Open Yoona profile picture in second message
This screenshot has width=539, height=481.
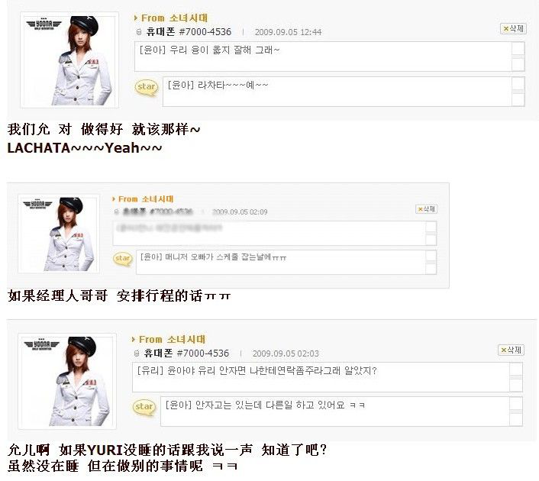pyautogui.click(x=59, y=234)
